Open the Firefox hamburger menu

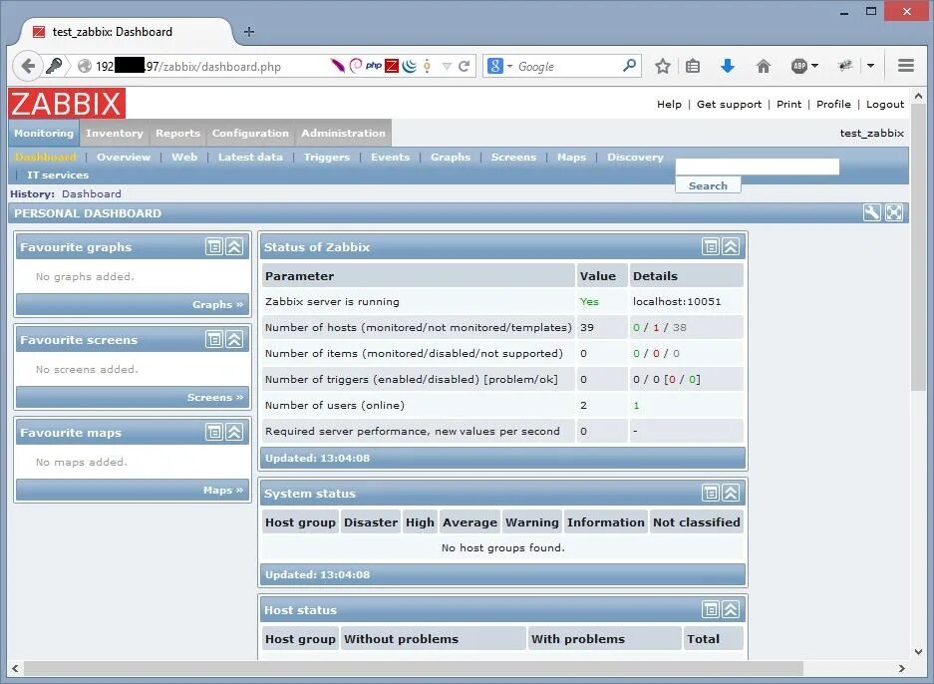[x=906, y=66]
